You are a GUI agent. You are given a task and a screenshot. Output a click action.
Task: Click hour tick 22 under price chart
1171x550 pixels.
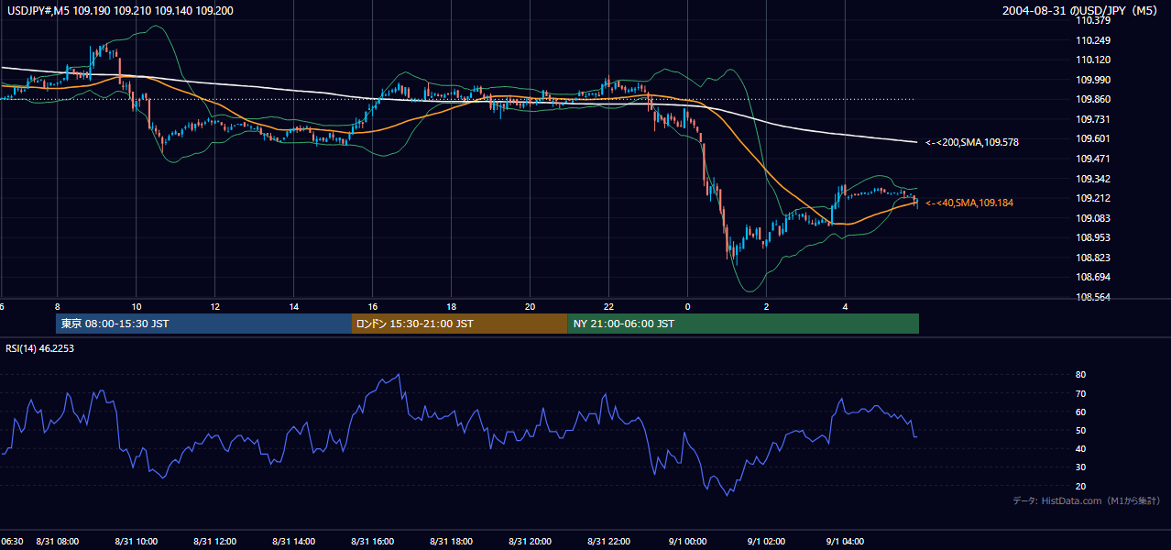coord(609,306)
